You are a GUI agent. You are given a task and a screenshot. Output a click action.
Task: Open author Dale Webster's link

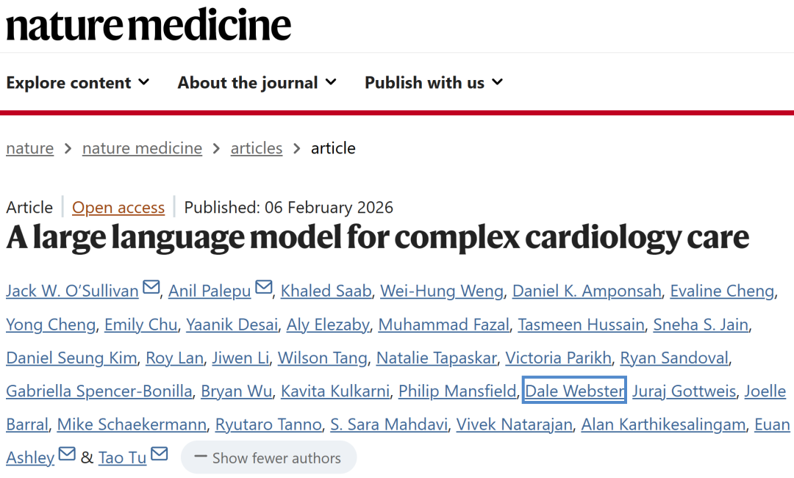coord(574,391)
